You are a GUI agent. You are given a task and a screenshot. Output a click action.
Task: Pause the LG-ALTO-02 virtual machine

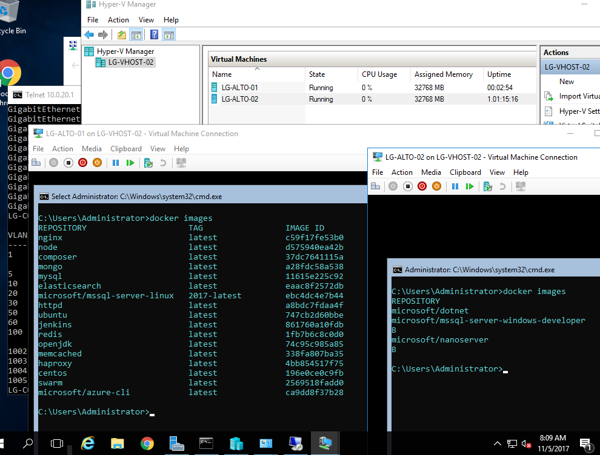[x=455, y=186]
